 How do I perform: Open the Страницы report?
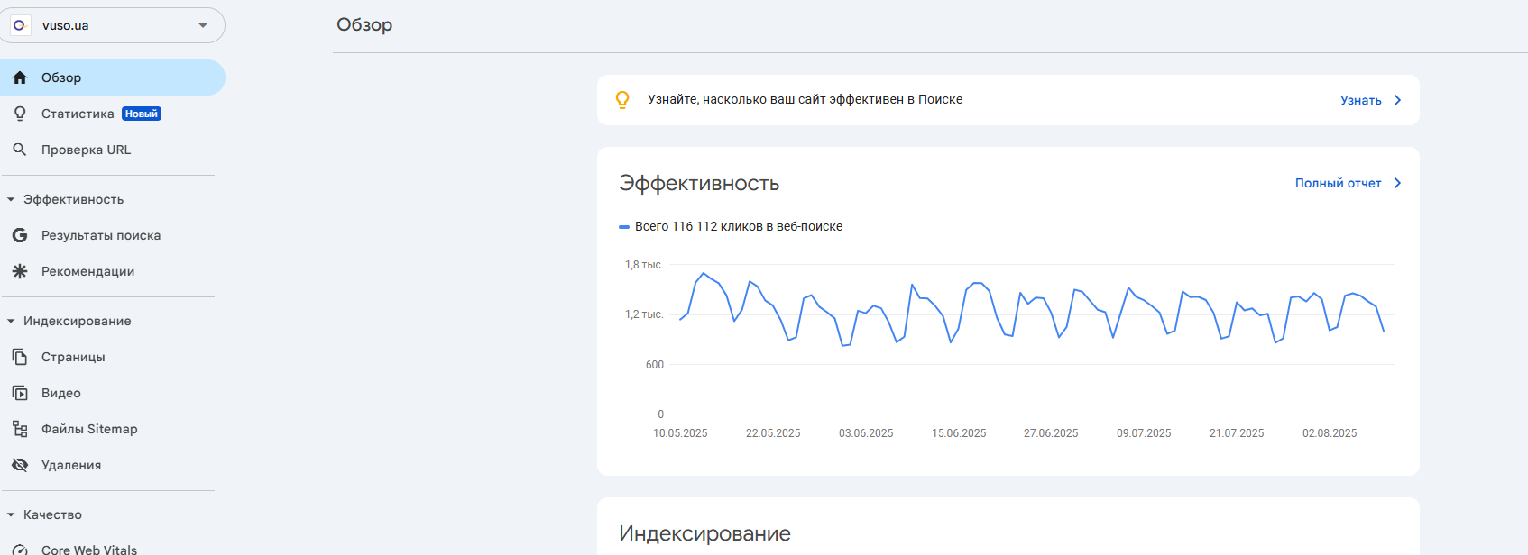pos(113,357)
